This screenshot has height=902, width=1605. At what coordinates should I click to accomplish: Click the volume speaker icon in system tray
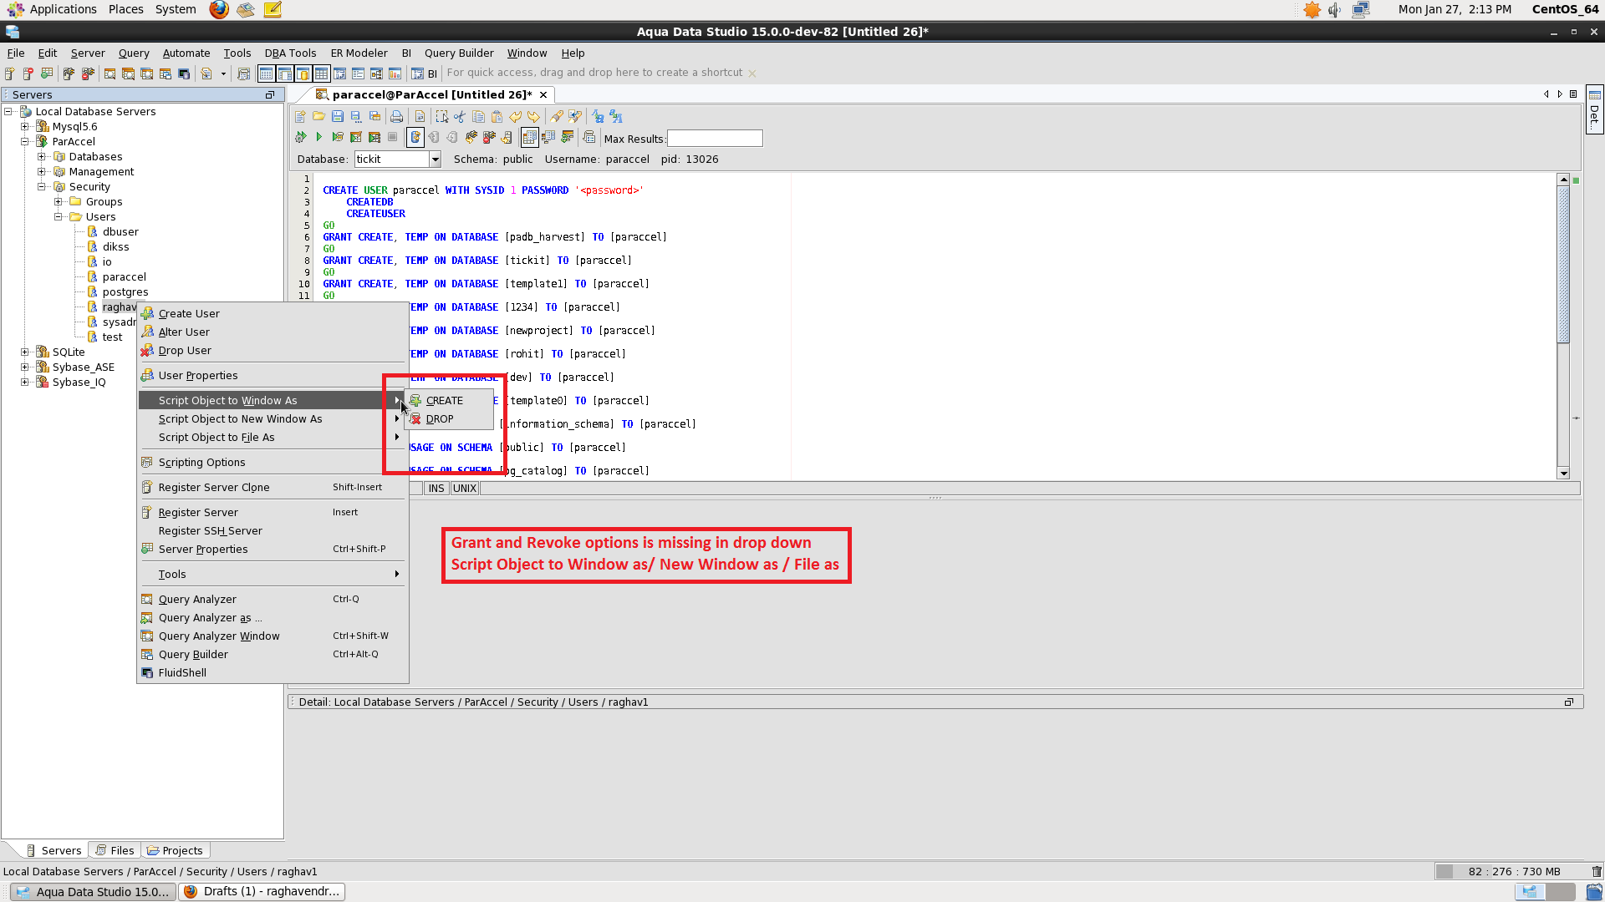coord(1335,10)
